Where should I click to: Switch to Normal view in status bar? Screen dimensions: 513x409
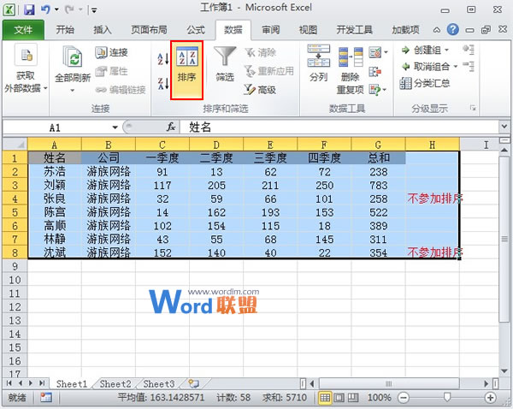[x=326, y=399]
